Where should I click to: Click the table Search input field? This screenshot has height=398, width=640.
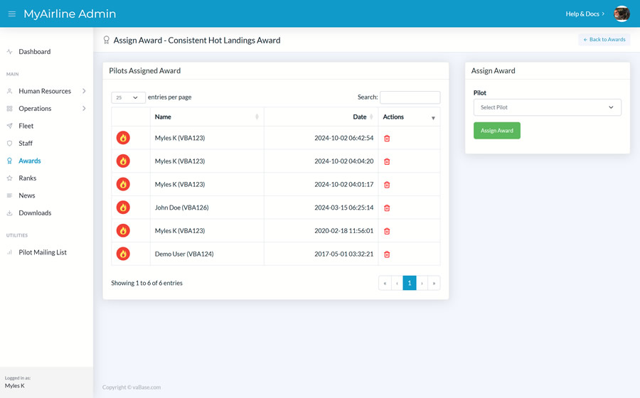point(410,97)
